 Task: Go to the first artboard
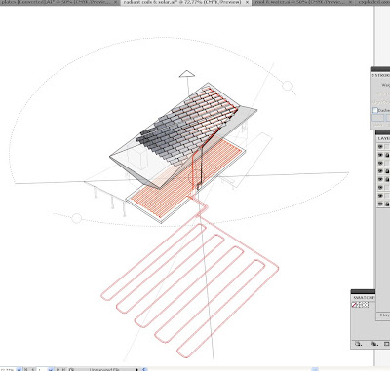[x=26, y=369]
